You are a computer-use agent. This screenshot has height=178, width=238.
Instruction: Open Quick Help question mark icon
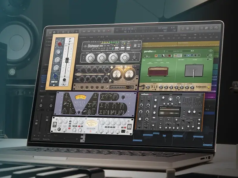coord(63,32)
